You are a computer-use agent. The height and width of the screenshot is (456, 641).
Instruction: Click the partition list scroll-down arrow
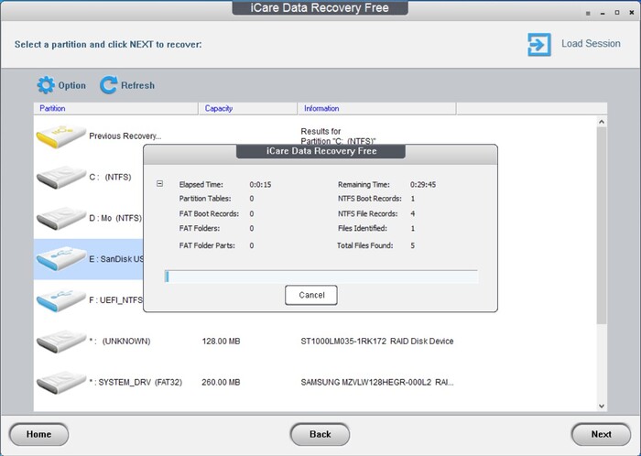pyautogui.click(x=602, y=406)
